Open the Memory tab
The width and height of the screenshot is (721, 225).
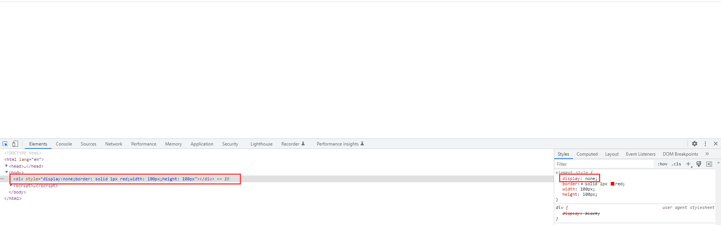[174, 144]
